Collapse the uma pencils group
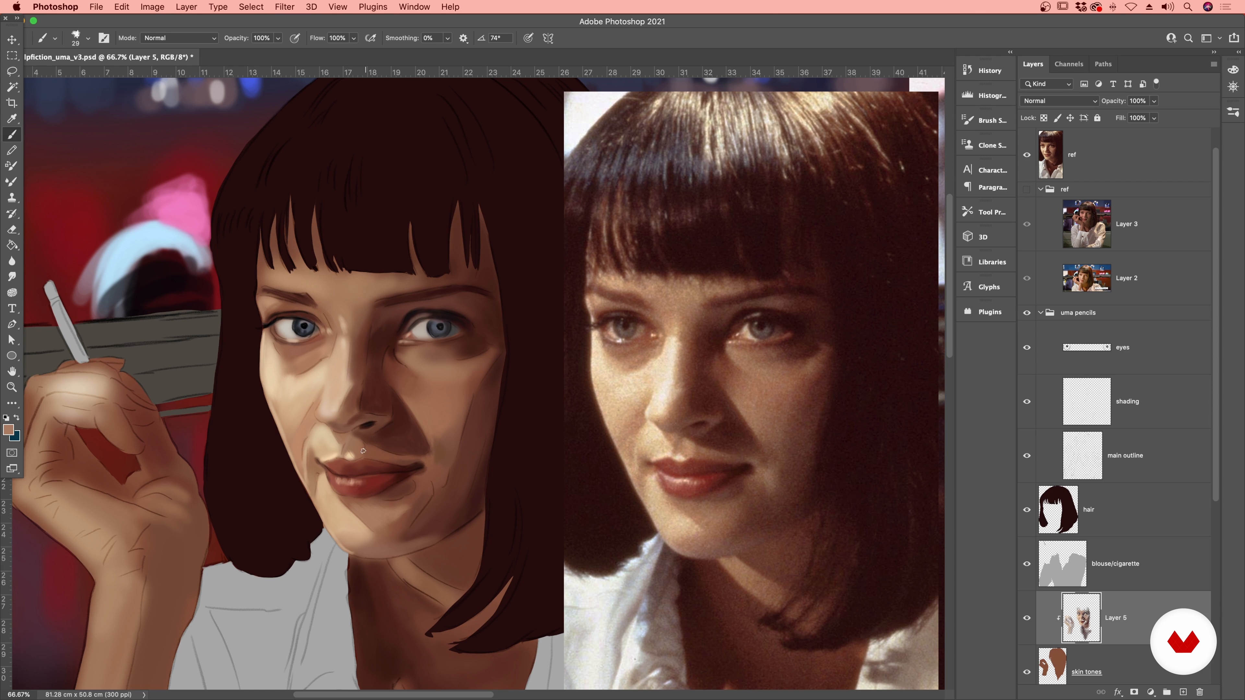Image resolution: width=1245 pixels, height=700 pixels. click(x=1040, y=312)
